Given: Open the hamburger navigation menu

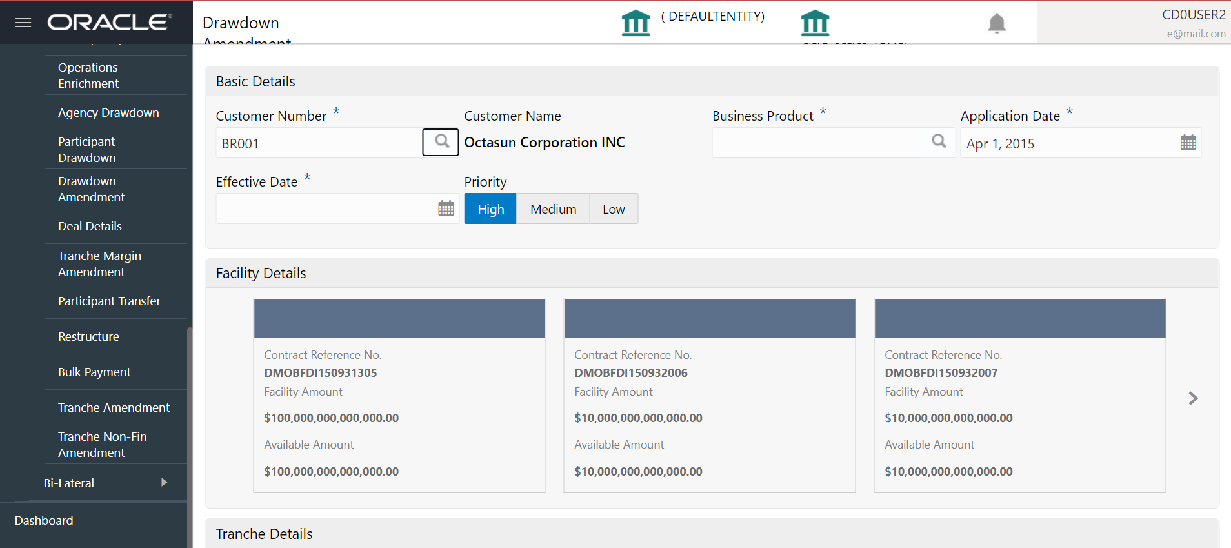Looking at the screenshot, I should [x=23, y=23].
